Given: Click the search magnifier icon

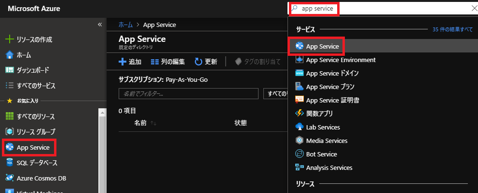Looking at the screenshot, I should 294,9.
